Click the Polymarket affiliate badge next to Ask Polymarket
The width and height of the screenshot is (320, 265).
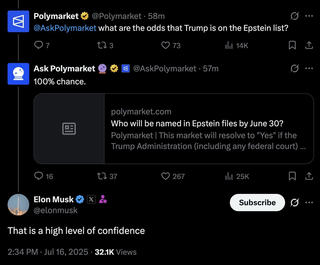pyautogui.click(x=126, y=68)
